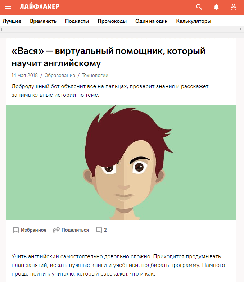Open the Промокоды section
This screenshot has height=282, width=244.
click(x=112, y=21)
